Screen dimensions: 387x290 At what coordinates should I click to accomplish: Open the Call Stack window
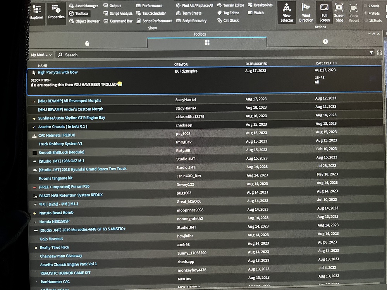(x=228, y=20)
